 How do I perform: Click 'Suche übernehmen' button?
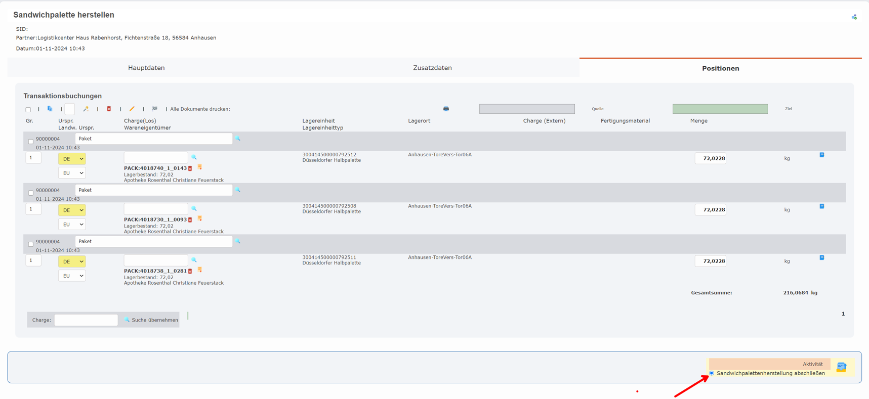point(151,320)
